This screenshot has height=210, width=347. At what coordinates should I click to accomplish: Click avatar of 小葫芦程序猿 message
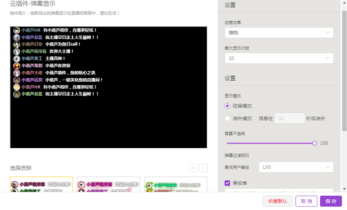coord(16,52)
